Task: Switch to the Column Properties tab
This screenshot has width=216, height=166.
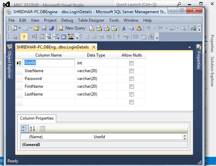Action: tap(37, 118)
